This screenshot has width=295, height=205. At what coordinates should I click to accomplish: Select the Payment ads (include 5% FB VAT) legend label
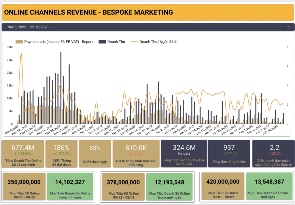tap(58, 42)
